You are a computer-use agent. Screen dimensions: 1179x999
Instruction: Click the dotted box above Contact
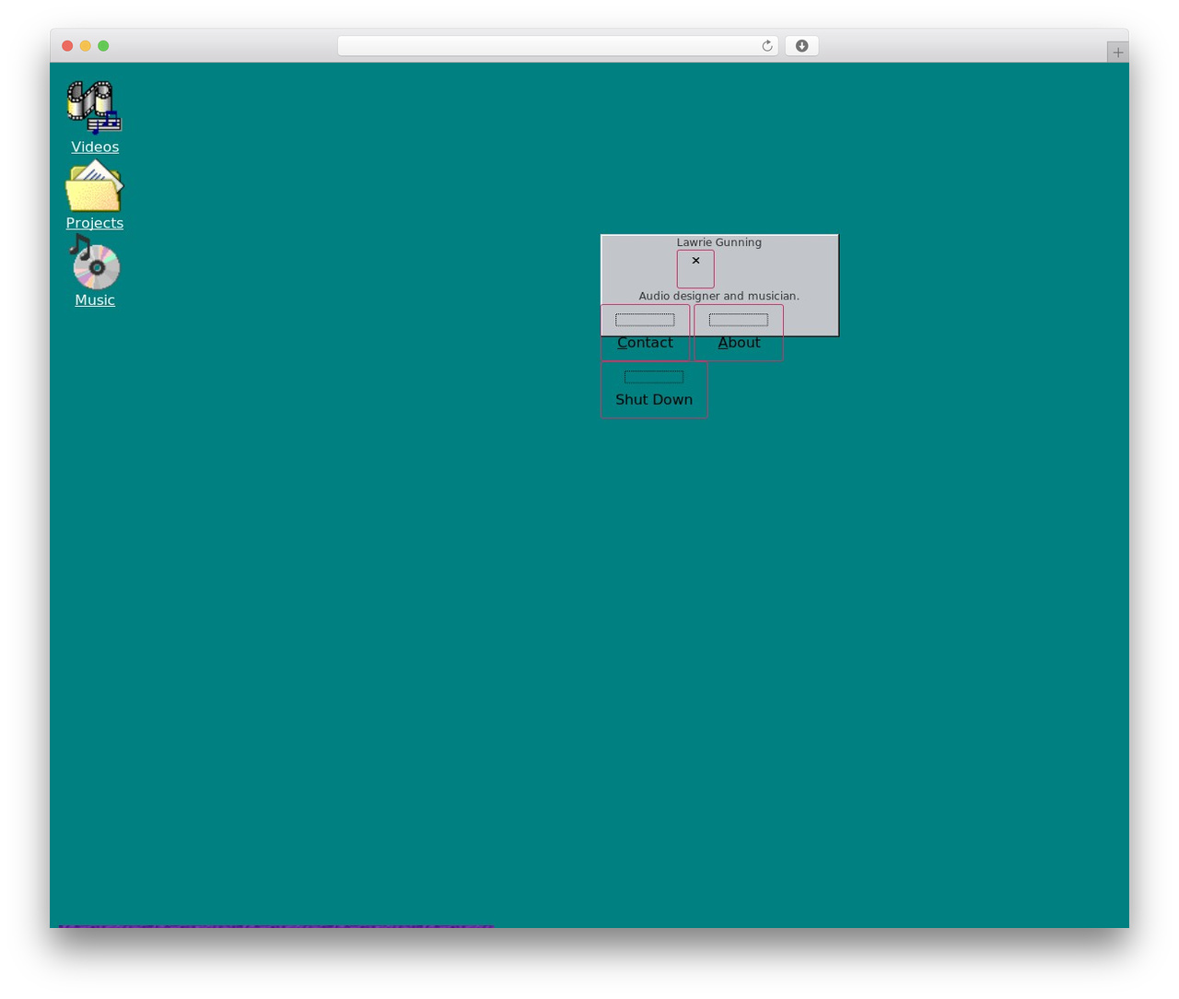click(645, 320)
